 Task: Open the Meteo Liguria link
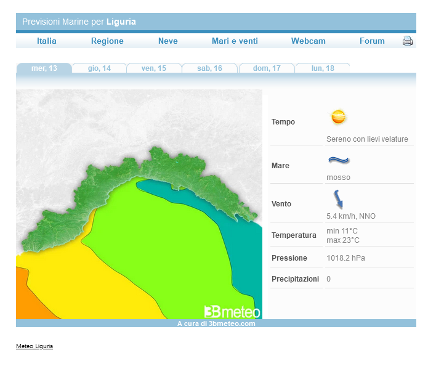pos(34,346)
